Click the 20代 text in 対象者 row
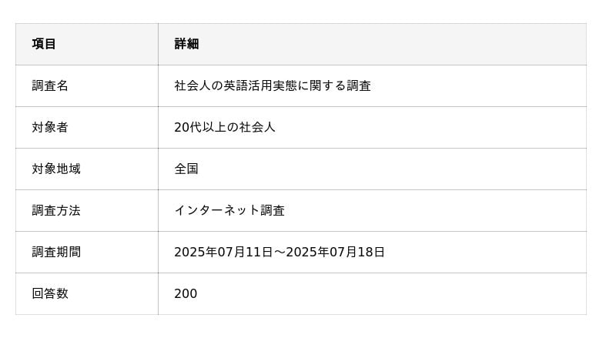The width and height of the screenshot is (616, 338). coord(188,127)
